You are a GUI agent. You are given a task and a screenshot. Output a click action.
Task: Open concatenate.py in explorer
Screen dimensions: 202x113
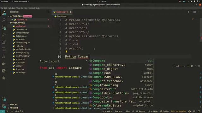coord(22,33)
